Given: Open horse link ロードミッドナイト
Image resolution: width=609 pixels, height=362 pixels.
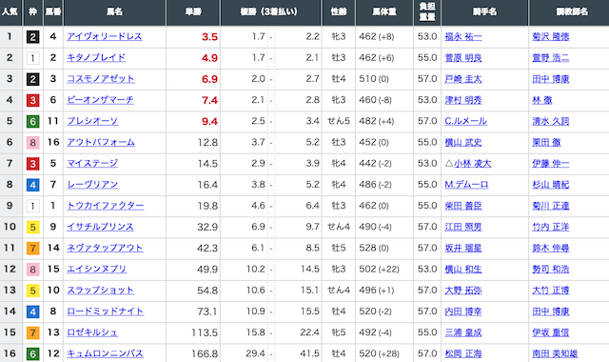Looking at the screenshot, I should (x=106, y=312).
